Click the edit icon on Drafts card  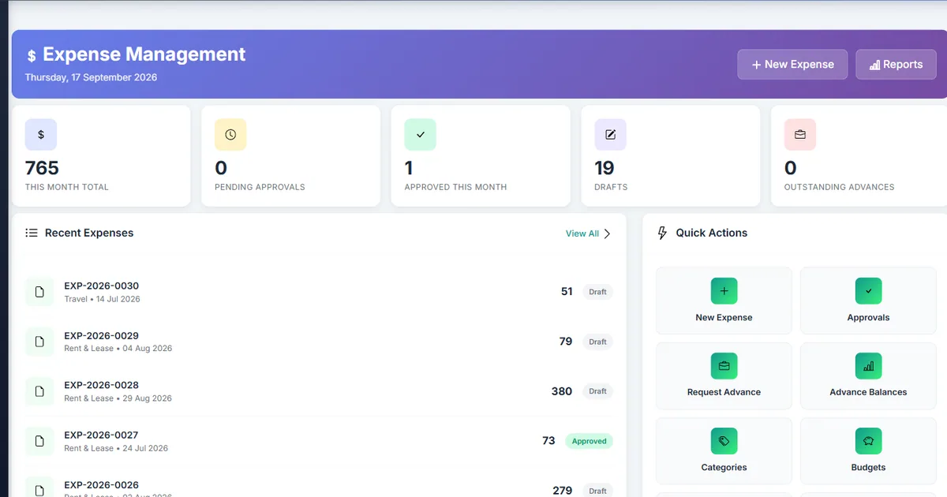click(x=610, y=135)
